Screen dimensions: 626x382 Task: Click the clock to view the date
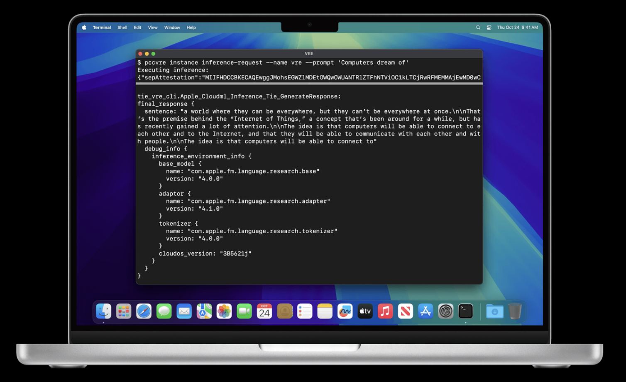tap(518, 27)
